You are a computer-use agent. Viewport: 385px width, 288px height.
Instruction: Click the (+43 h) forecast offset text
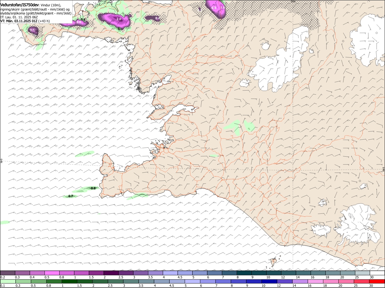44,21
